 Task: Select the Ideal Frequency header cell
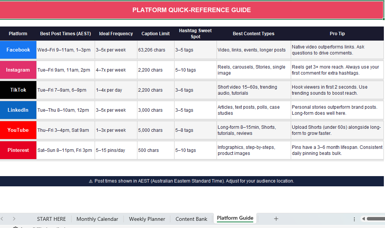coord(116,34)
